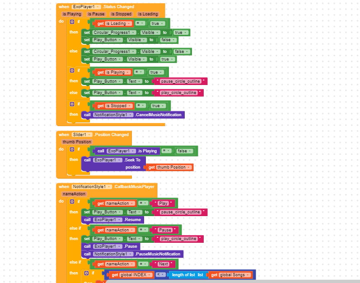Open Visible property dropdown on first Circular_Progress1 set

(x=150, y=33)
